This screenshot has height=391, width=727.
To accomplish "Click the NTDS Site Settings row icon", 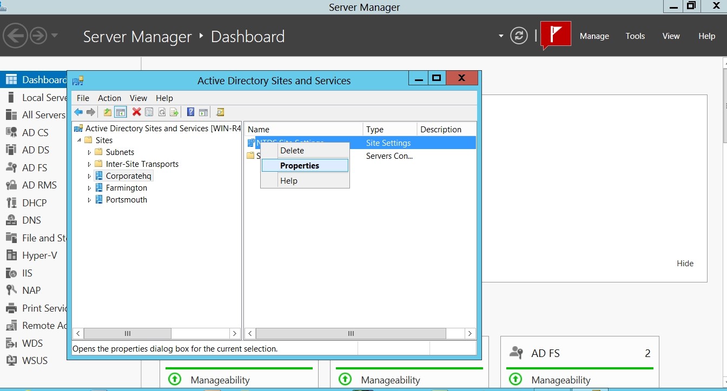I will tap(251, 143).
